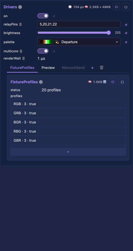Viewport: 133px width, 251px height.
Task: Reset relayPins with its reset arrow
Action: 126,25
